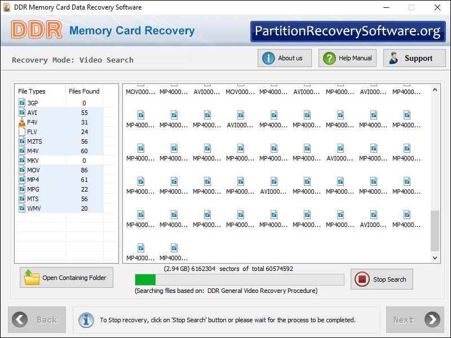
Task: Go to the previous step with Back
Action: point(37,320)
